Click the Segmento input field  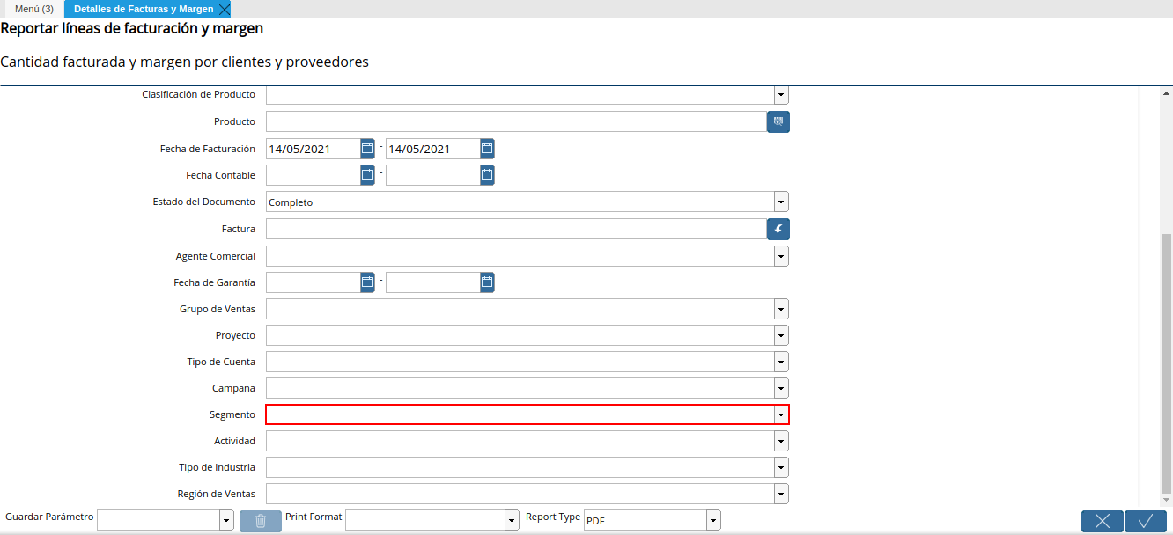(x=520, y=414)
